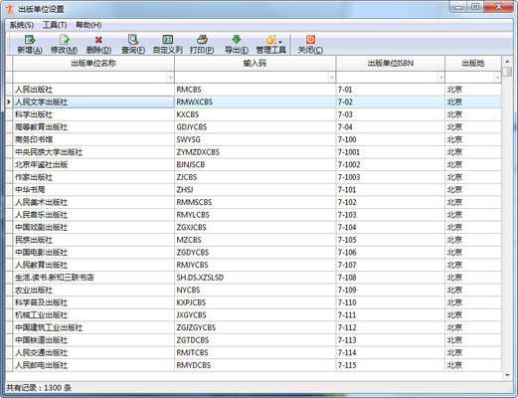Sort by 出版单位名称 column header
The height and width of the screenshot is (398, 518).
93,63
